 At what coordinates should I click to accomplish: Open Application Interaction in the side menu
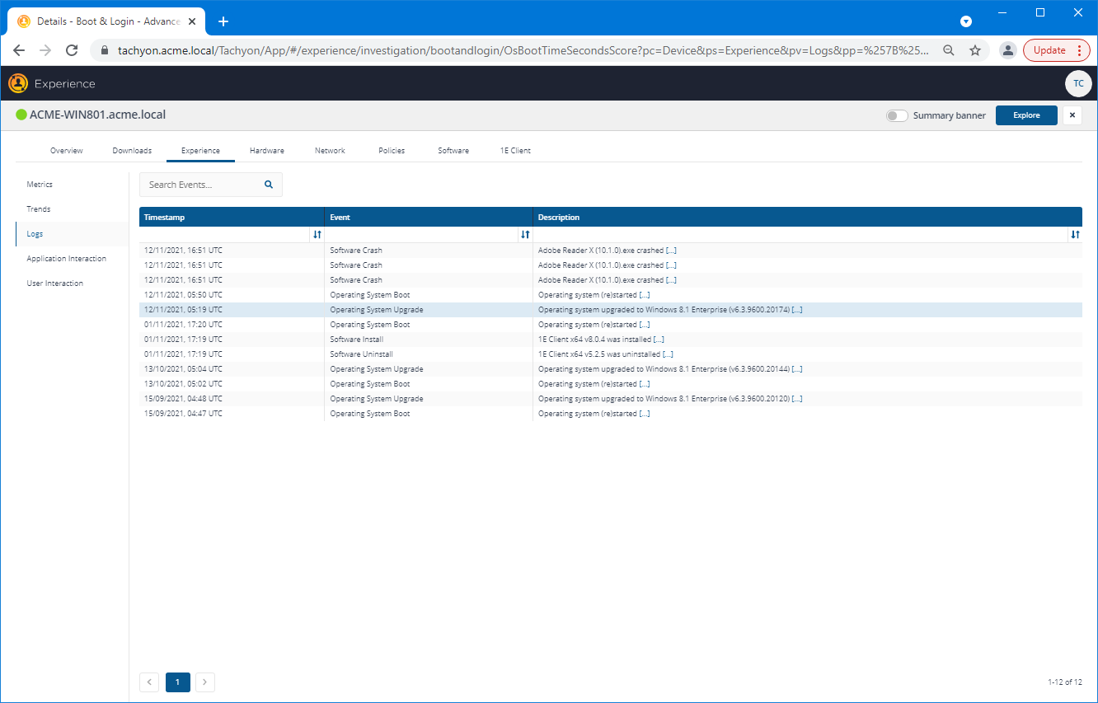click(x=66, y=259)
